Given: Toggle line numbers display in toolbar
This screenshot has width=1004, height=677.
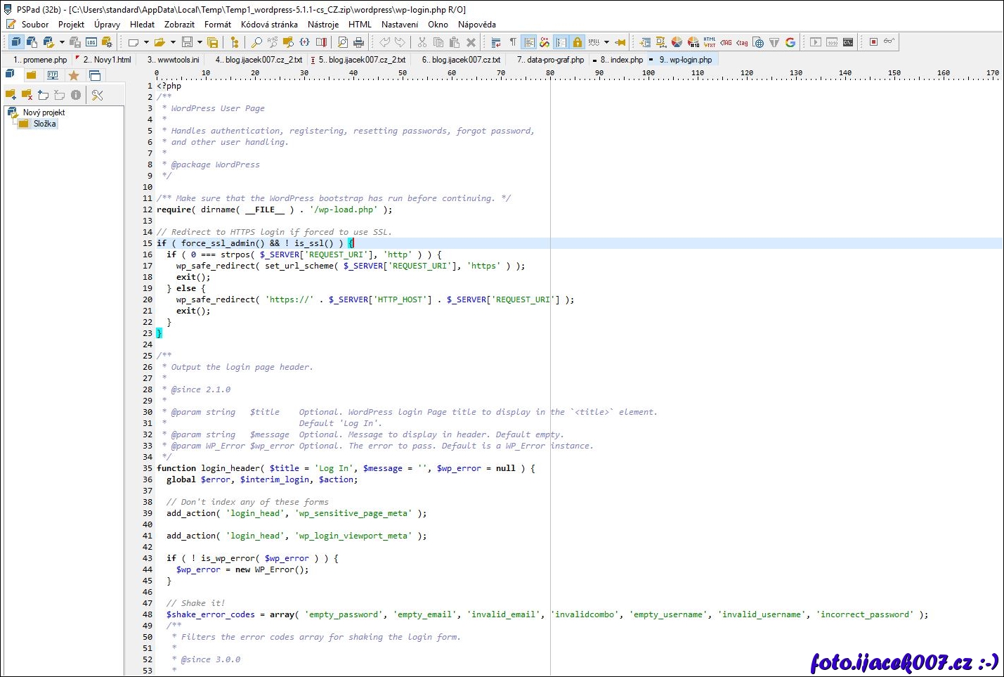Looking at the screenshot, I should click(561, 42).
